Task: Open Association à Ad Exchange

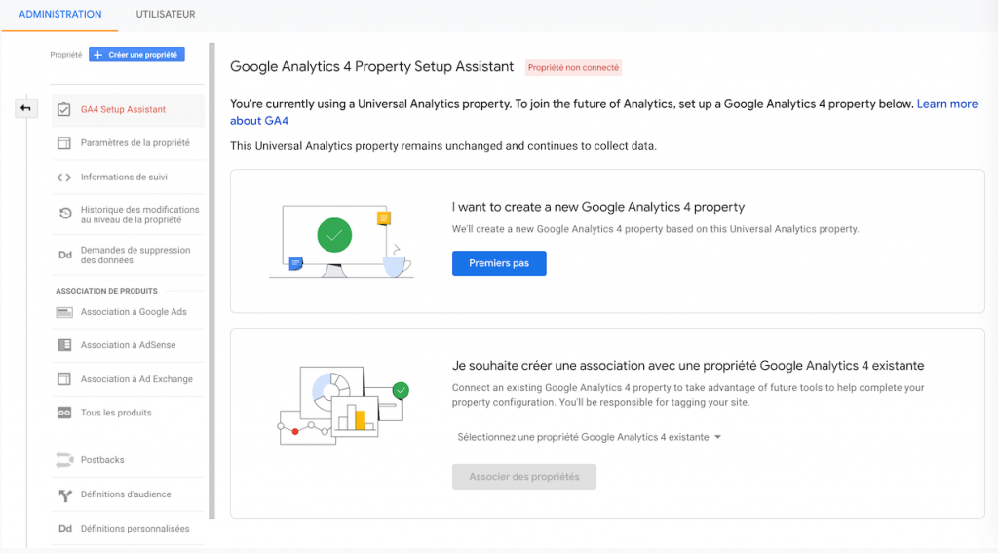Action: tap(128, 379)
